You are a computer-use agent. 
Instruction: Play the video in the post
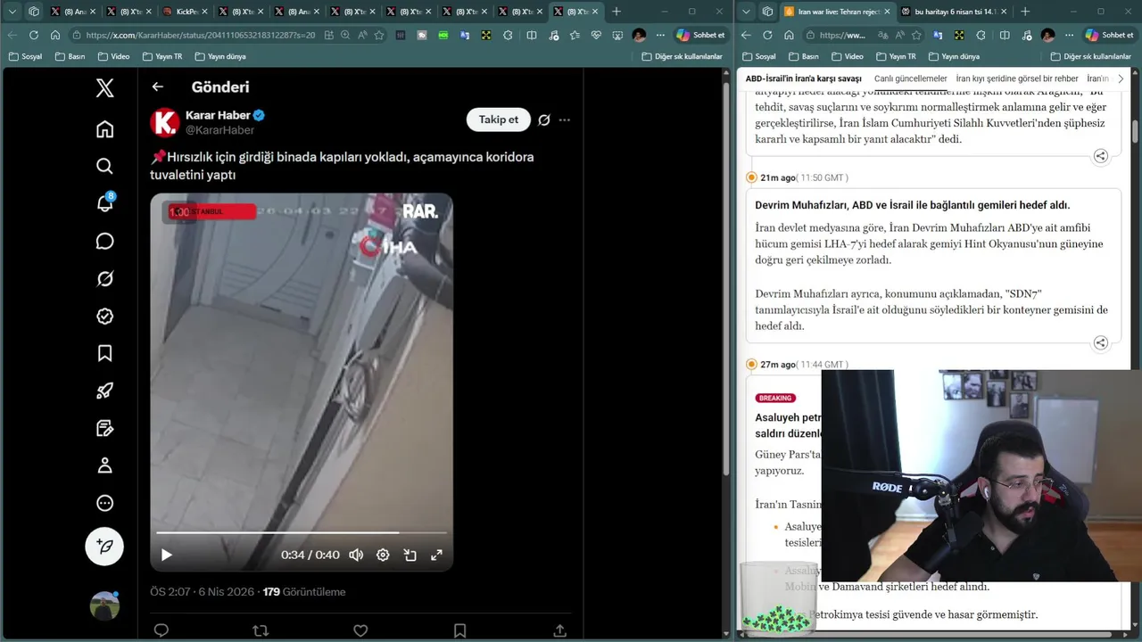(x=167, y=555)
